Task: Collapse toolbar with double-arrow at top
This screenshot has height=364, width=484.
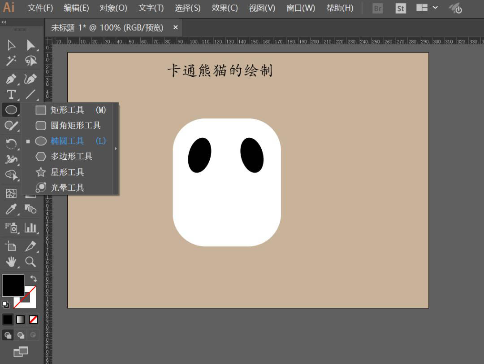Action: pos(4,22)
